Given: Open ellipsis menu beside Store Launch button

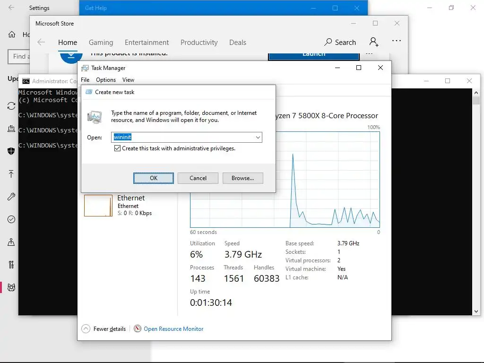Looking at the screenshot, I should tap(369, 54).
